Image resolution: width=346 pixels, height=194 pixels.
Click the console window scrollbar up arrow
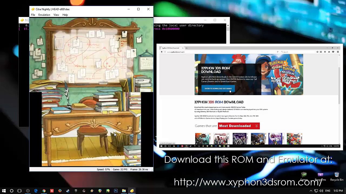[228, 25]
